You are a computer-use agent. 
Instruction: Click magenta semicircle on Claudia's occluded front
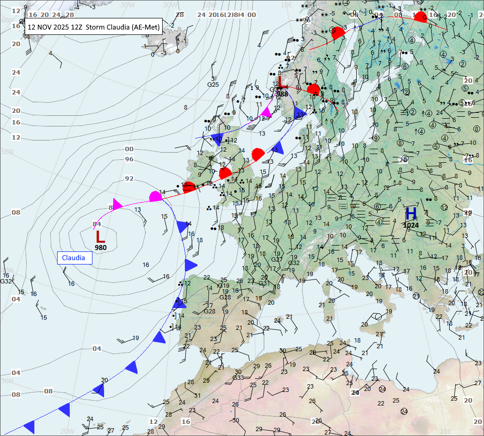point(155,196)
